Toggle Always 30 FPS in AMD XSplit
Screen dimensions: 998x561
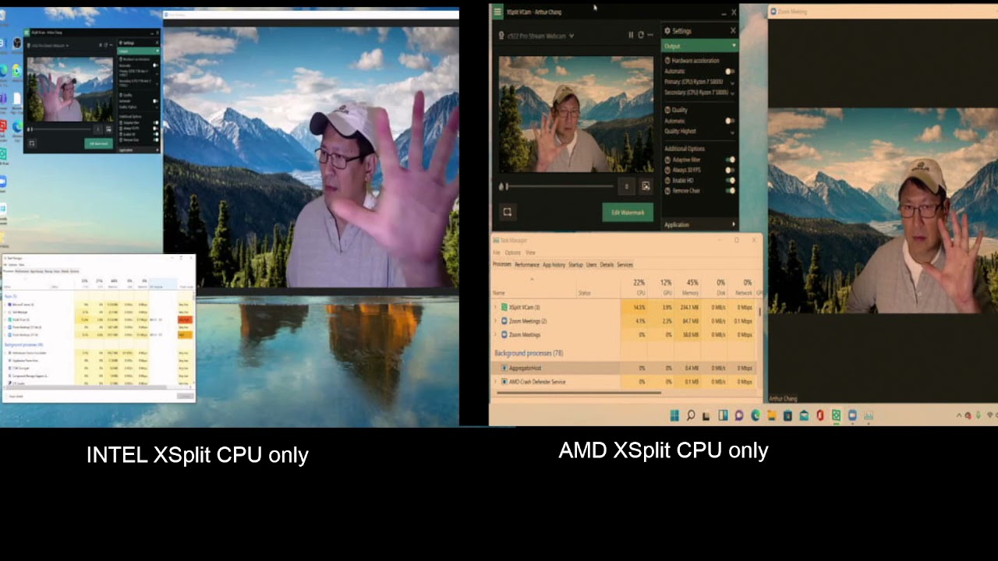pos(731,170)
